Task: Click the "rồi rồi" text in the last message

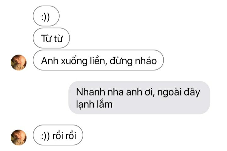Action: coord(64,136)
